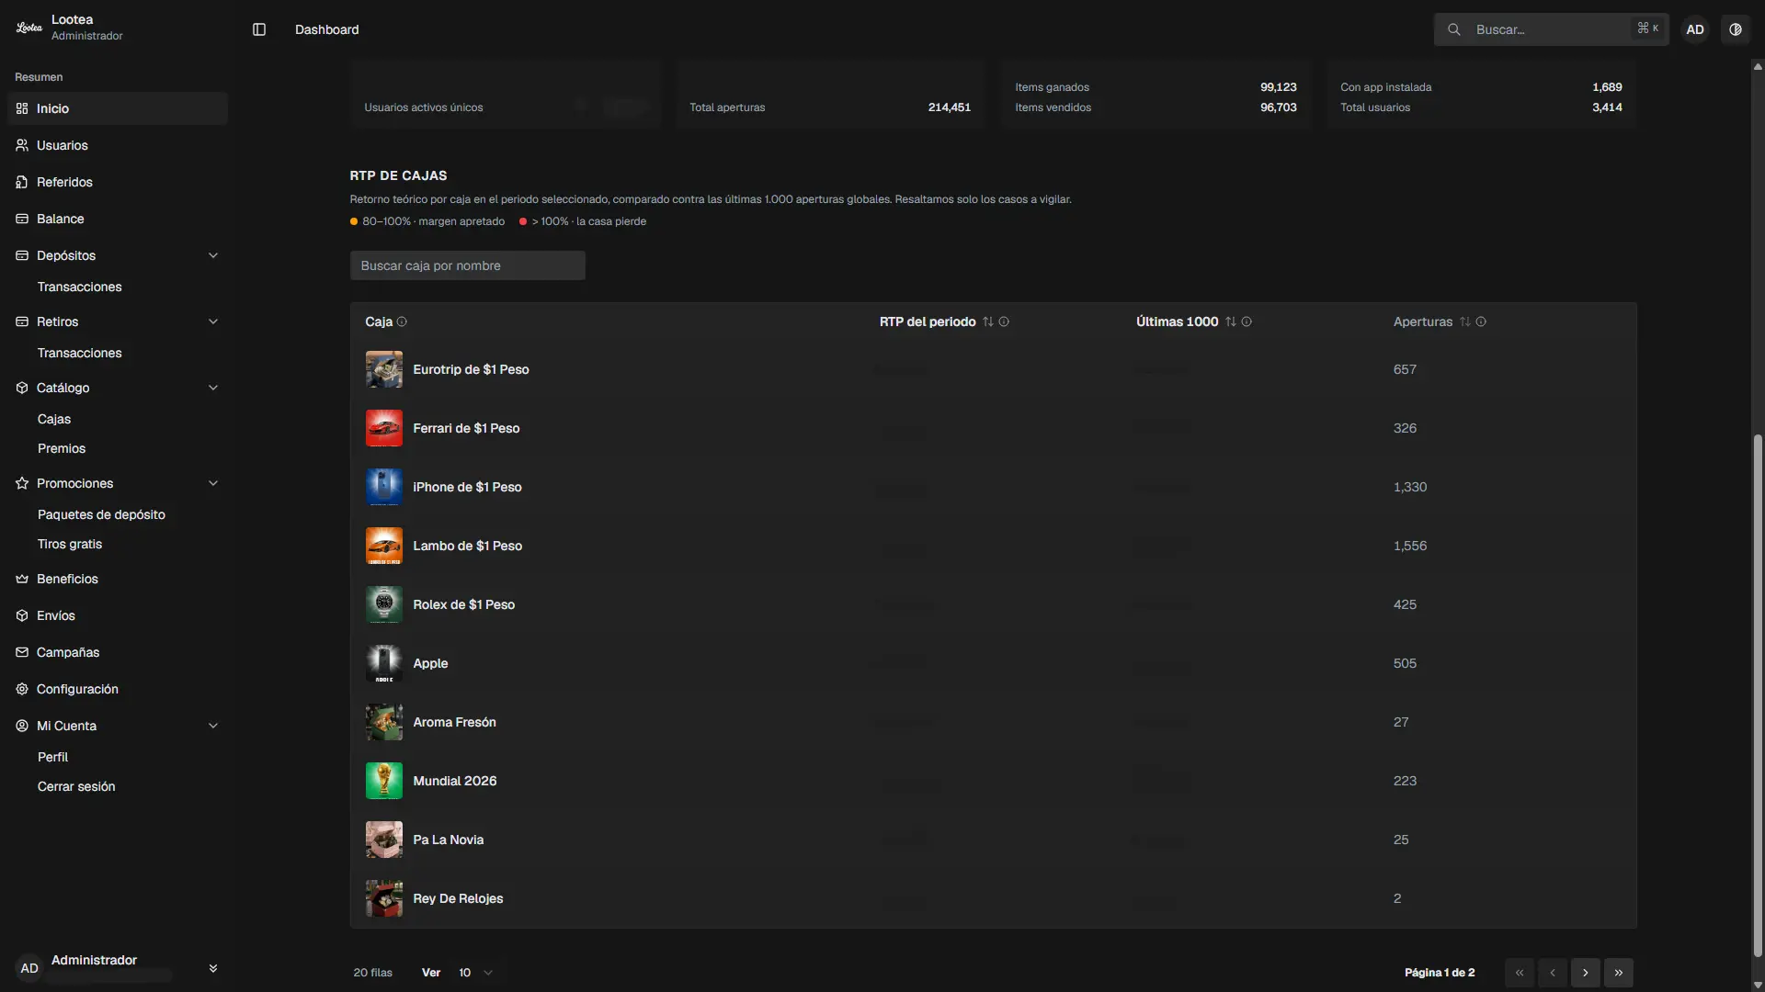Click the Lootea logo icon
This screenshot has height=992, width=1765.
29,28
